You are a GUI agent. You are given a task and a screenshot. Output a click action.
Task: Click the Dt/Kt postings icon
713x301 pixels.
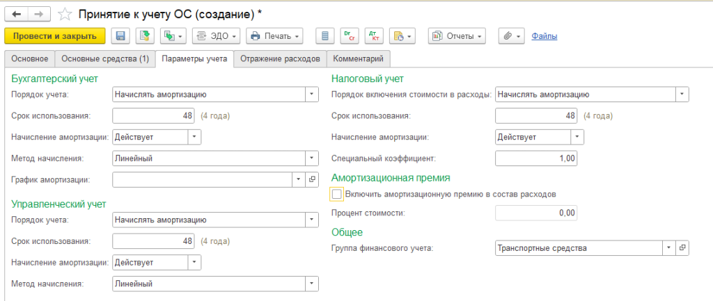(x=373, y=35)
